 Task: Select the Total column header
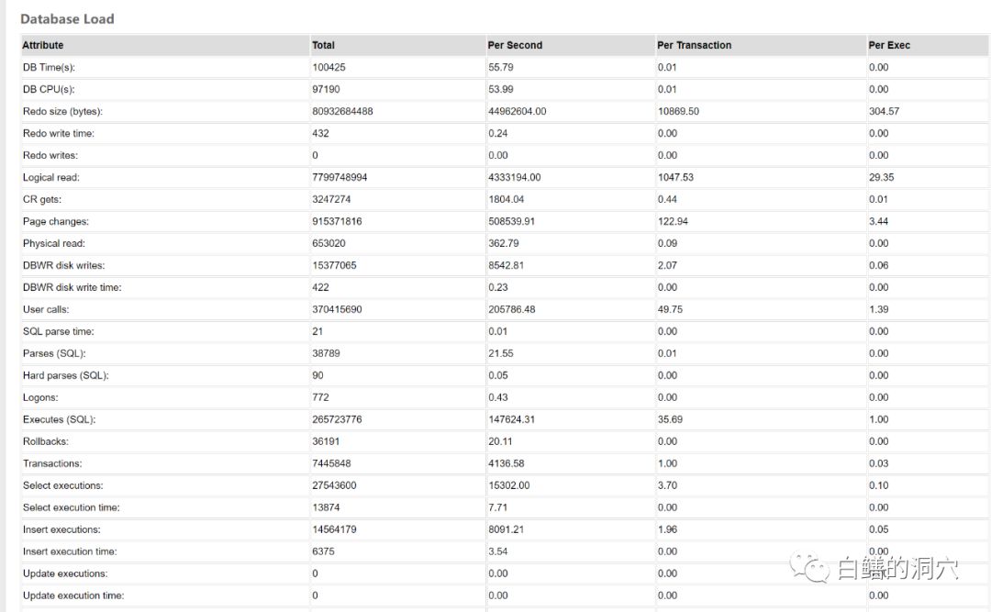pyautogui.click(x=323, y=45)
